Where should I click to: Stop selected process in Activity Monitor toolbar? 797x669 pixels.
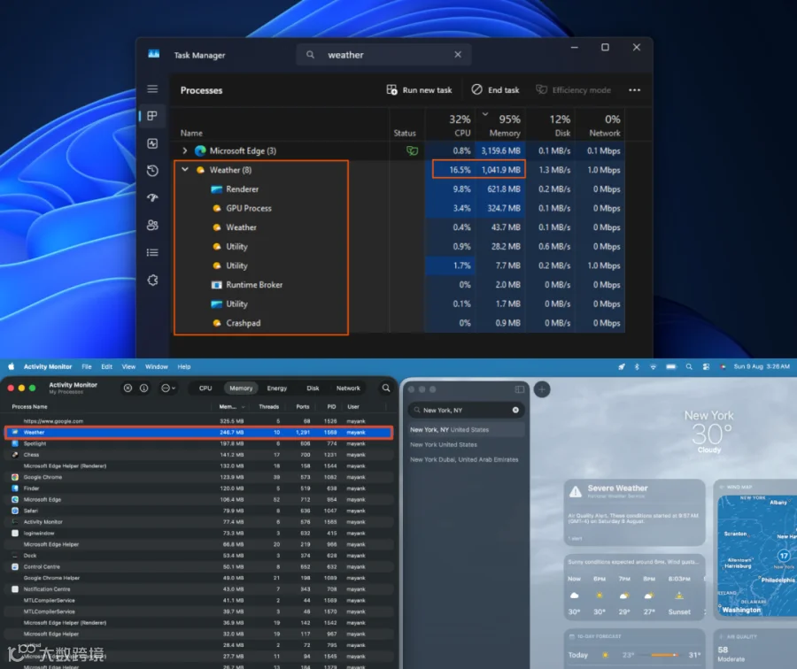[128, 388]
